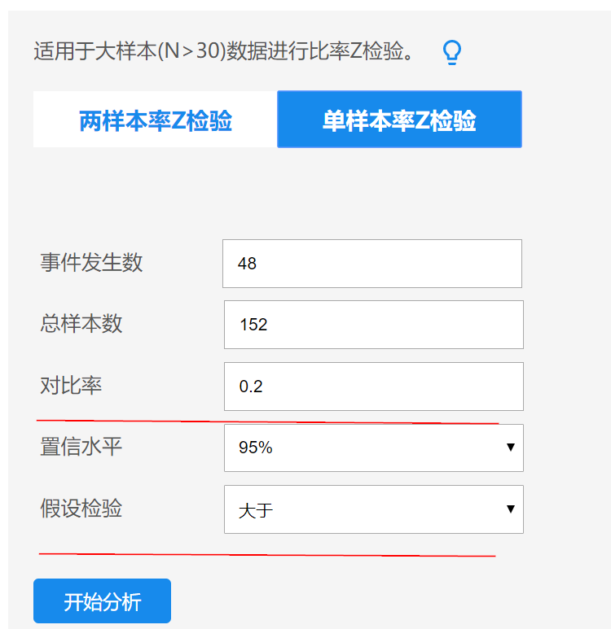Click the arrow on the 置信水平 dropdown
Screen dimensions: 611x629
pyautogui.click(x=511, y=448)
